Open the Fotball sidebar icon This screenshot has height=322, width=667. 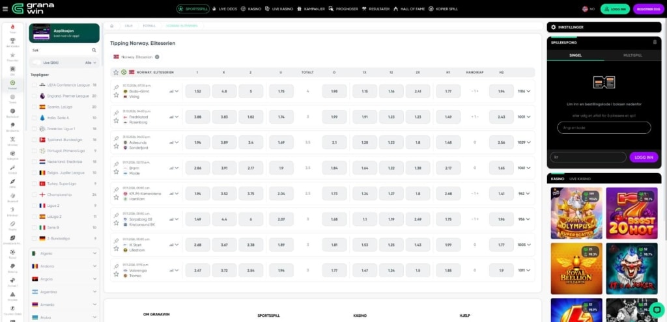tap(12, 85)
